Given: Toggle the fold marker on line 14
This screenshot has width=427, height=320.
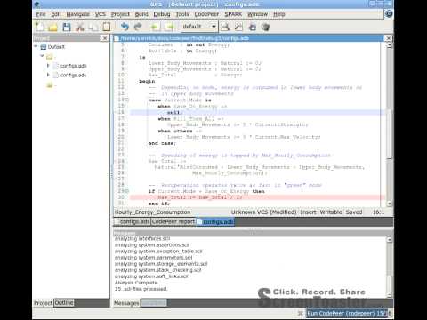Looking at the screenshot, I should coord(127,100).
